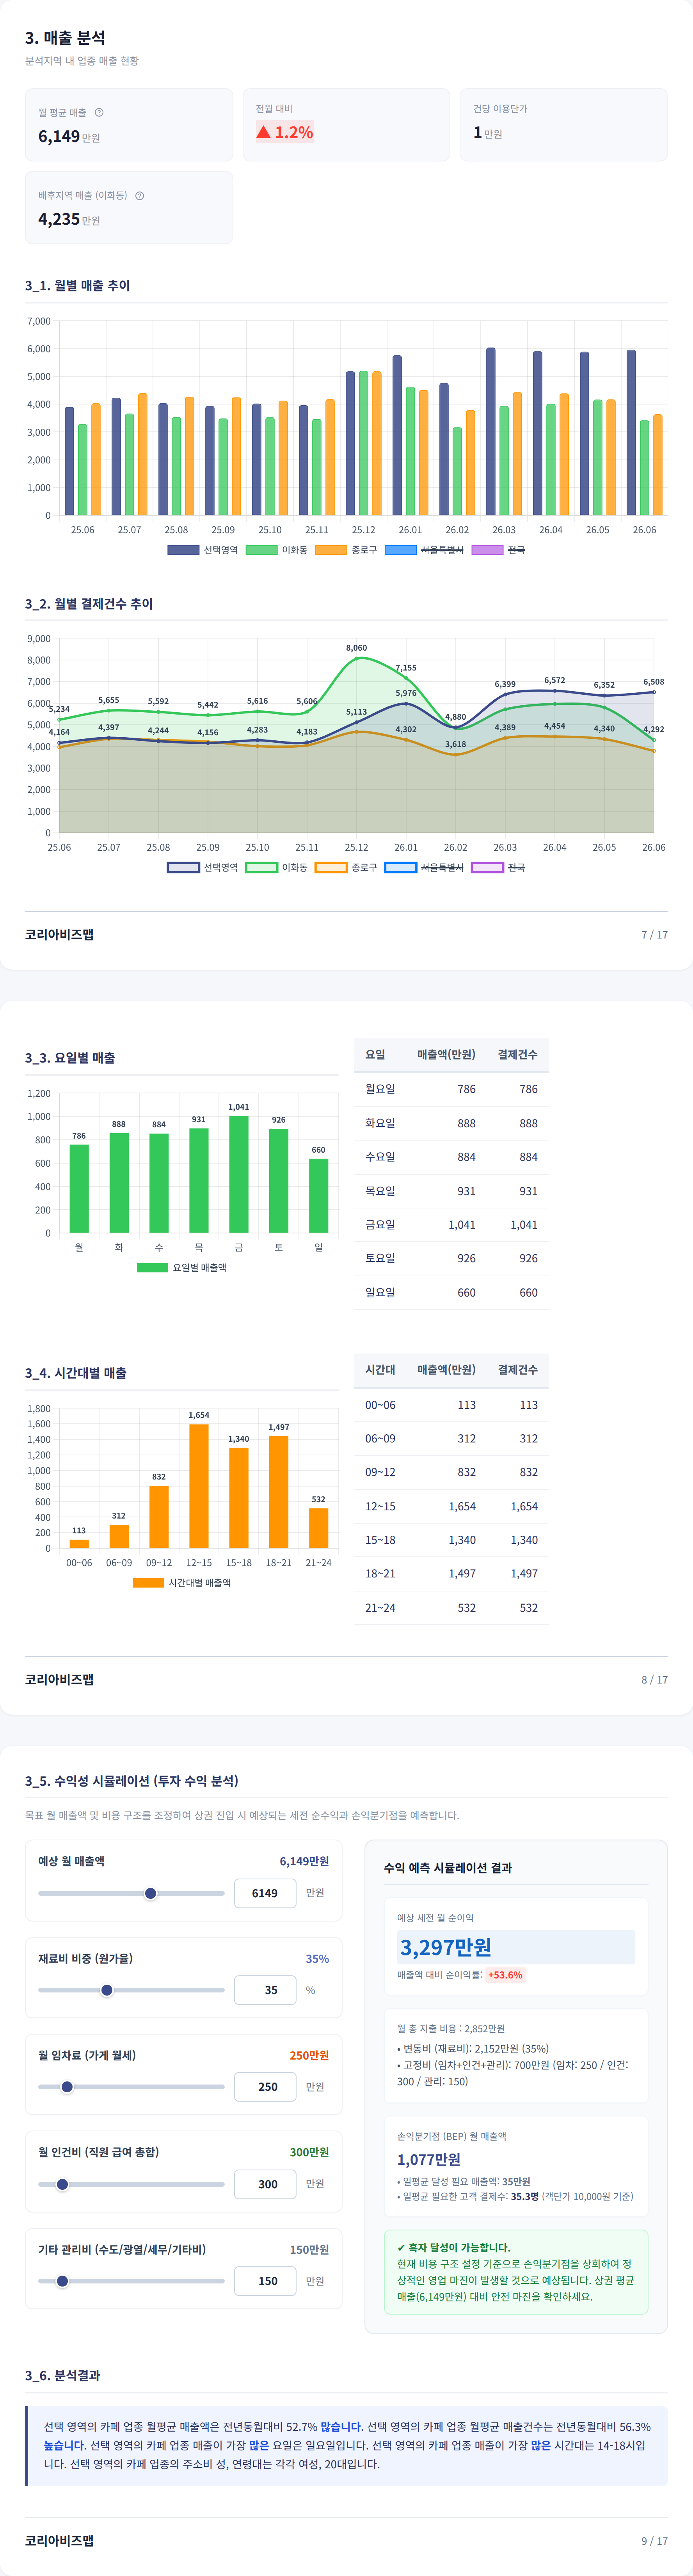The width and height of the screenshot is (693, 2576).
Task: Click the 3_5. 수익성 시뮬레이션 heading
Action: (x=132, y=1781)
